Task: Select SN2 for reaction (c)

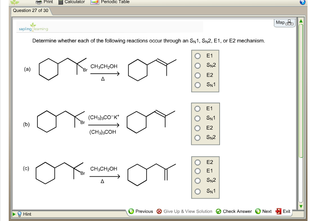Action: [x=198, y=180]
